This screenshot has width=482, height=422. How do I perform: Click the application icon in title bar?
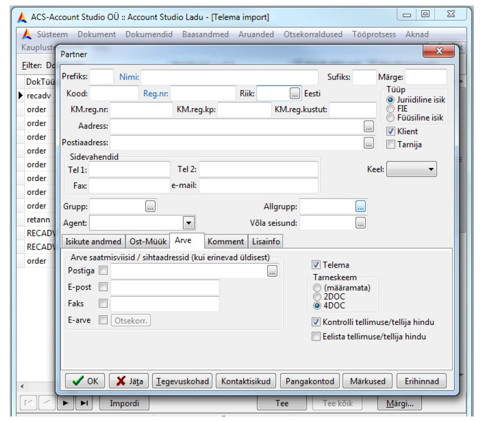(22, 17)
